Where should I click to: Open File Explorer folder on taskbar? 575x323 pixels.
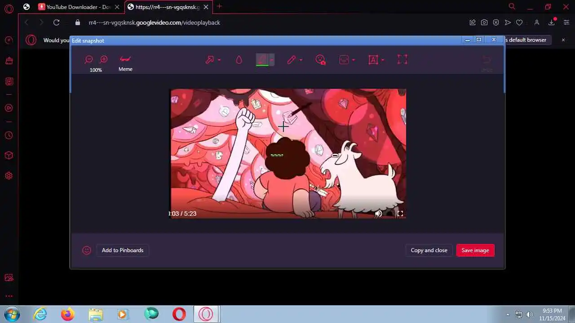(x=96, y=314)
